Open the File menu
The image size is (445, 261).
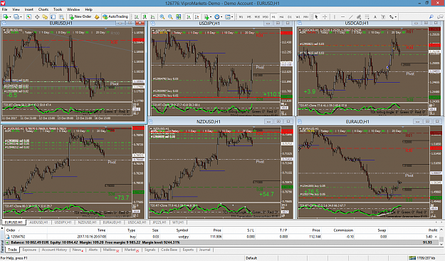pos(5,9)
